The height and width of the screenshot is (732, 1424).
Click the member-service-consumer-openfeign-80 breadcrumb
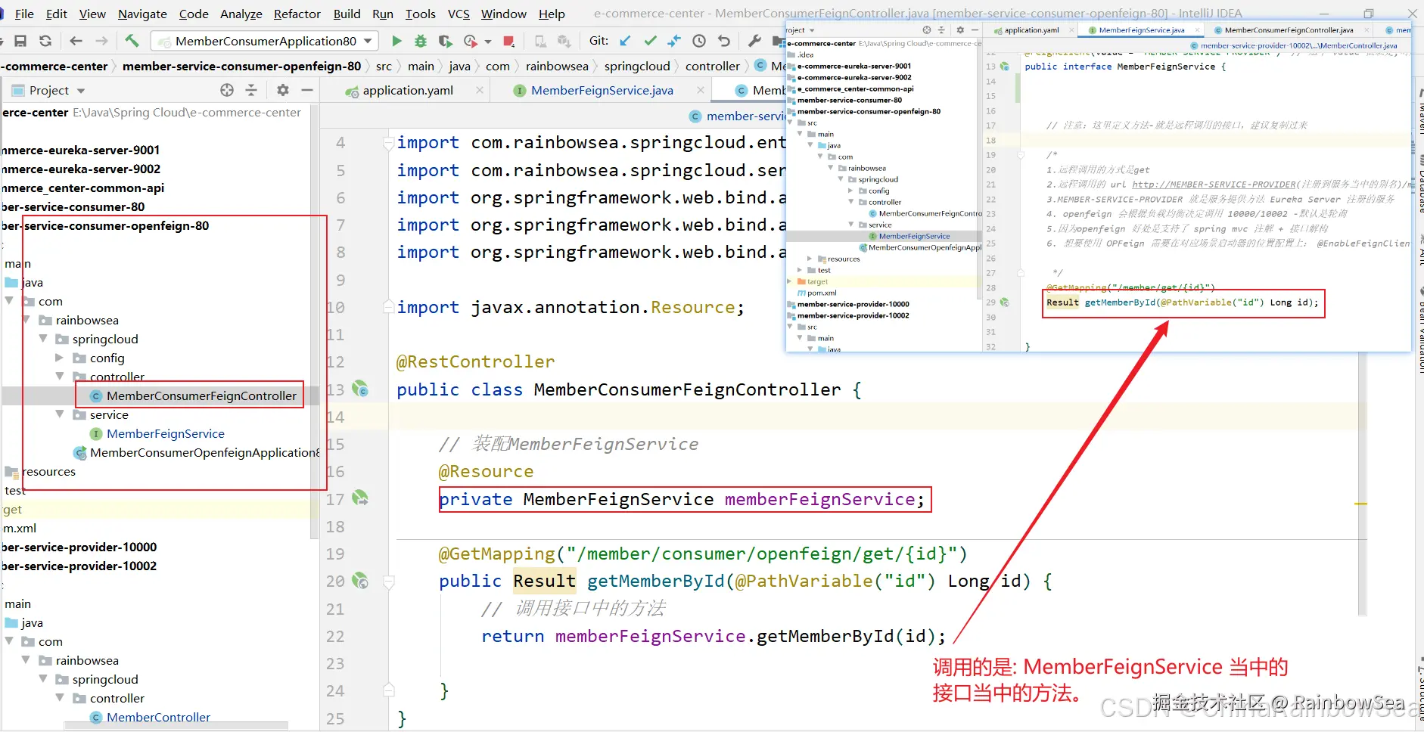click(241, 67)
